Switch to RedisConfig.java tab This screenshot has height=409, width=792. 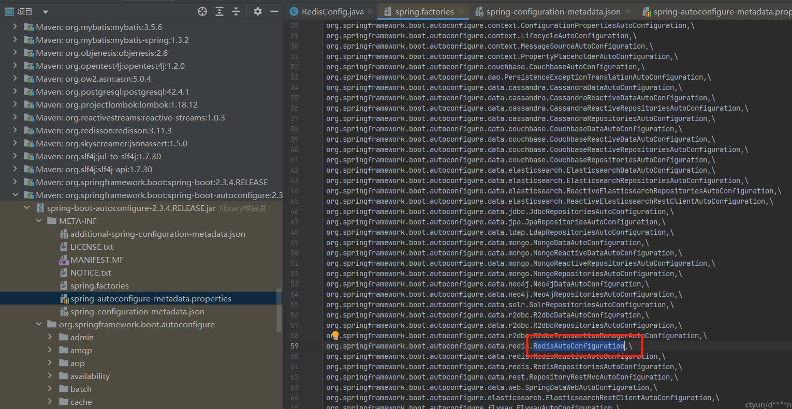point(332,11)
